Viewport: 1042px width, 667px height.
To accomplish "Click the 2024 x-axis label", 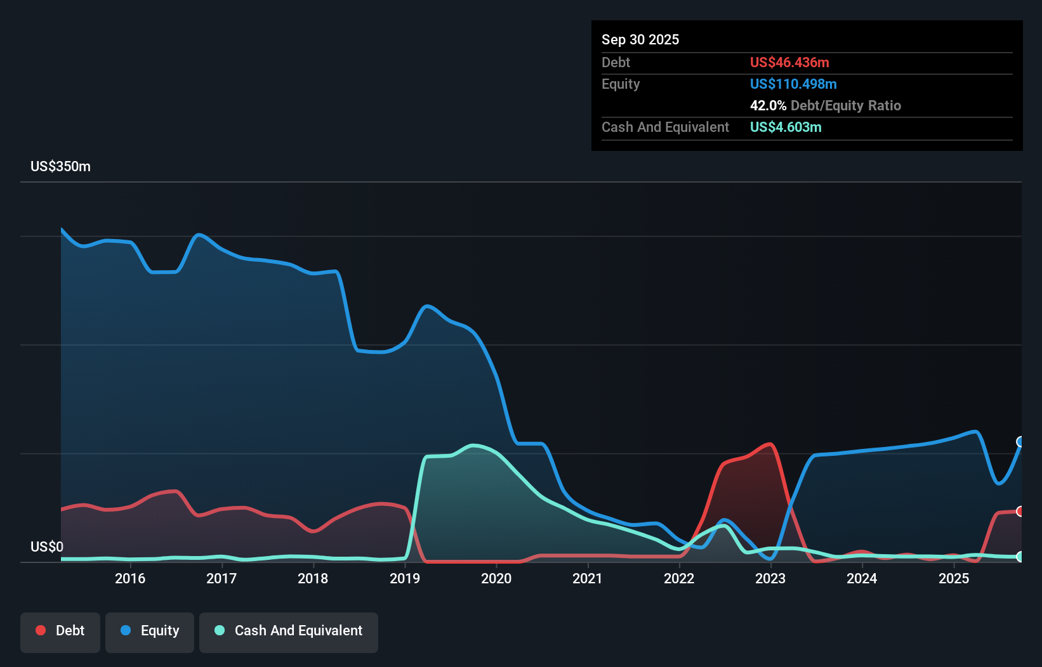I will [862, 578].
